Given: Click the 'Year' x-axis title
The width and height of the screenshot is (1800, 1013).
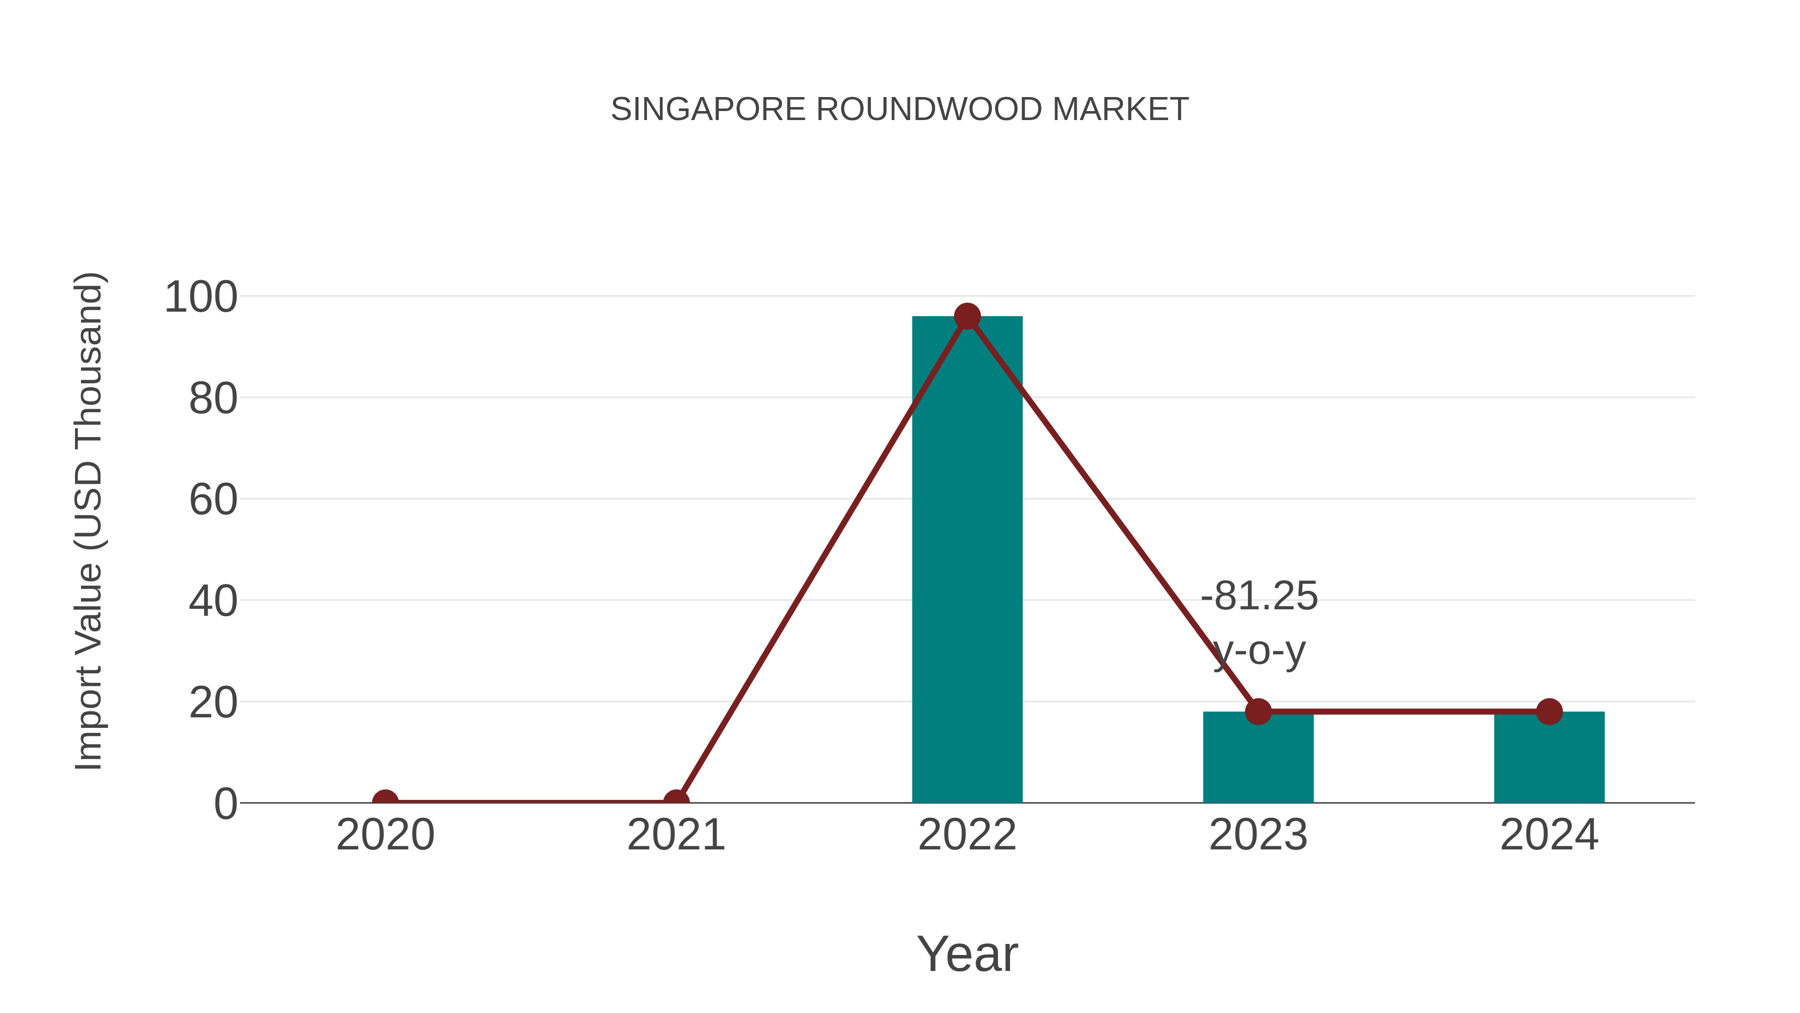Looking at the screenshot, I should (x=967, y=953).
